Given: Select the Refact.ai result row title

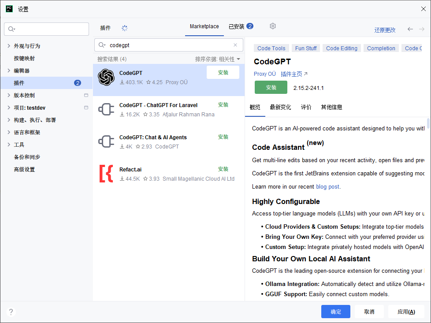Looking at the screenshot, I should pyautogui.click(x=130, y=169).
